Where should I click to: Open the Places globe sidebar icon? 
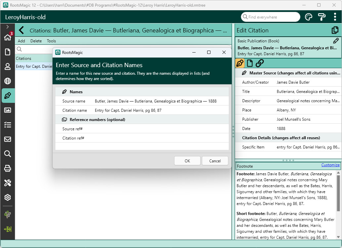(x=7, y=81)
